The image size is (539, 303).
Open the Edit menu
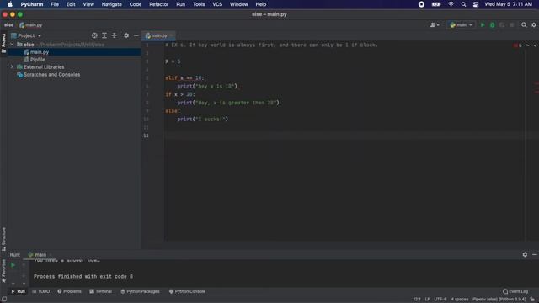click(71, 4)
